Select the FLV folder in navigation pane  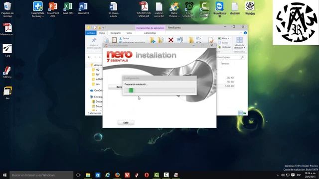[x=96, y=75]
